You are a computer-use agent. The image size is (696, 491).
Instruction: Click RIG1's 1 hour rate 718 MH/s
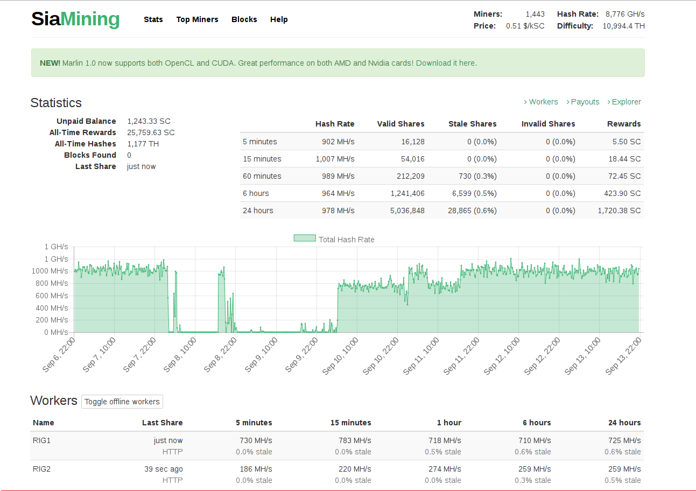(445, 440)
